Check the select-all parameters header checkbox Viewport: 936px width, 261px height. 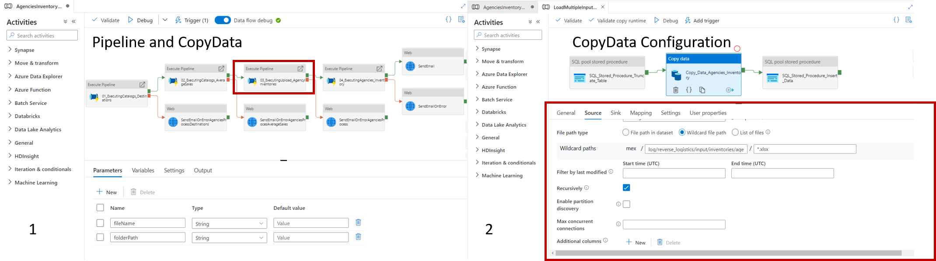click(100, 208)
